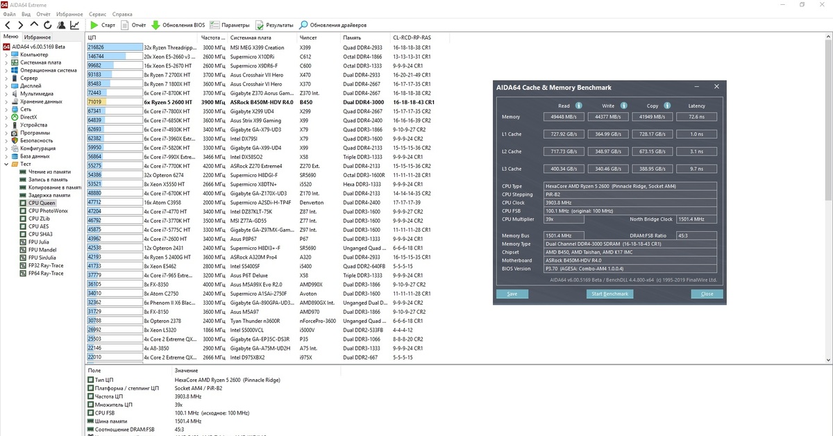Click the info icon next to Read
Viewport: 833px width, 436px height.
click(577, 106)
